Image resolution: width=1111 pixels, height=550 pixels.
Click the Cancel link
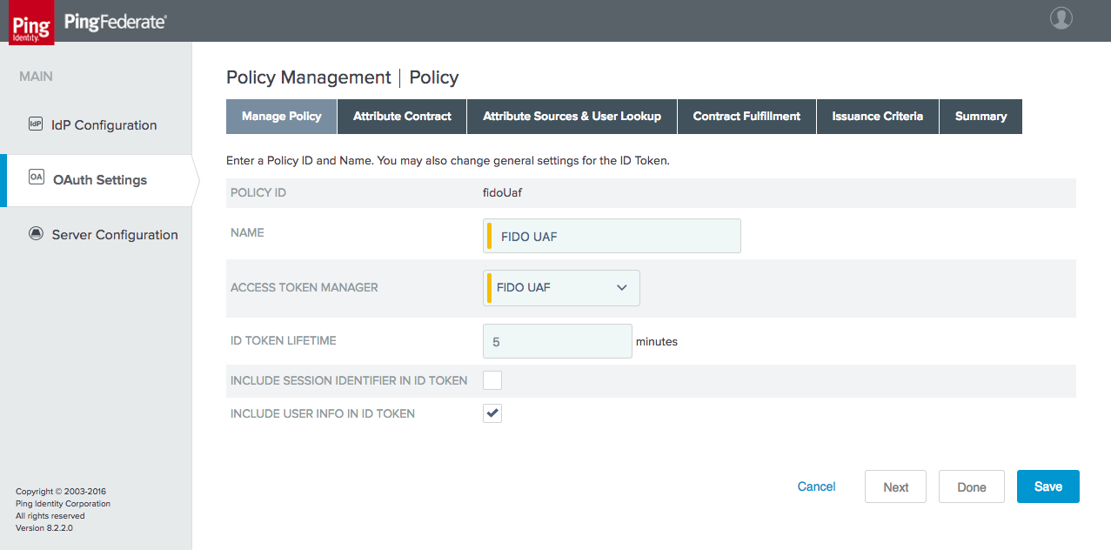(x=816, y=486)
